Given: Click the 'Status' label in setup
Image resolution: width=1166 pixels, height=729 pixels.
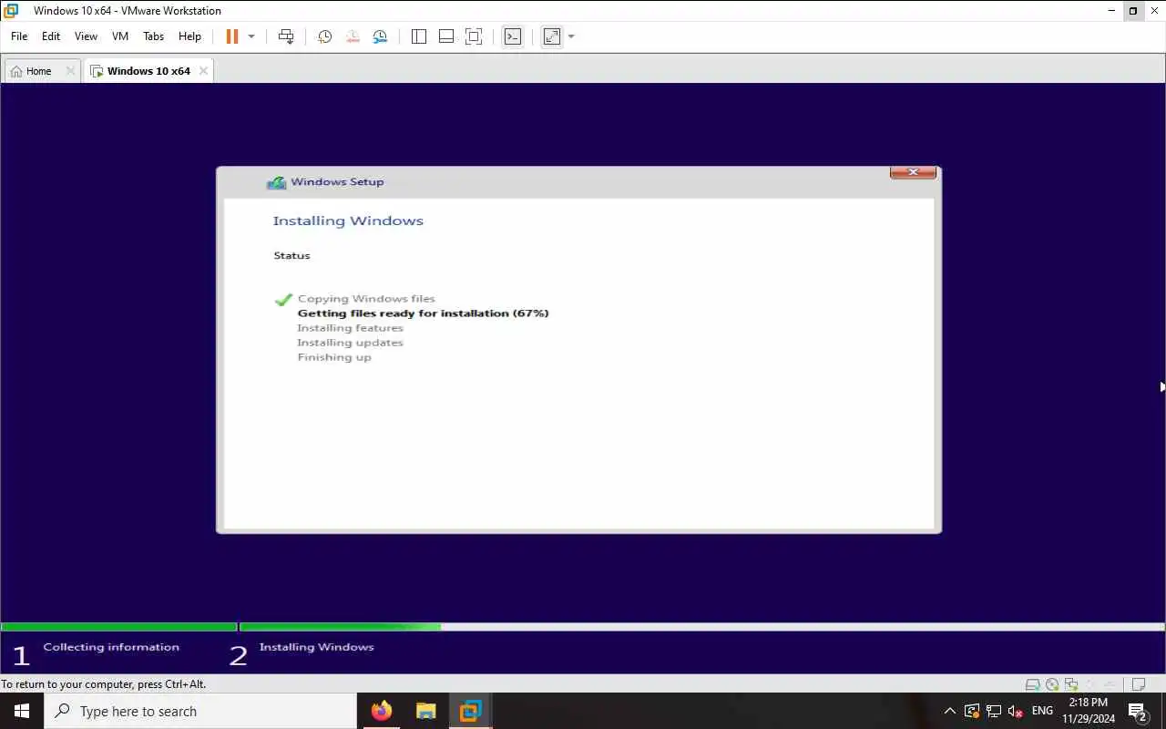Looking at the screenshot, I should pyautogui.click(x=291, y=255).
